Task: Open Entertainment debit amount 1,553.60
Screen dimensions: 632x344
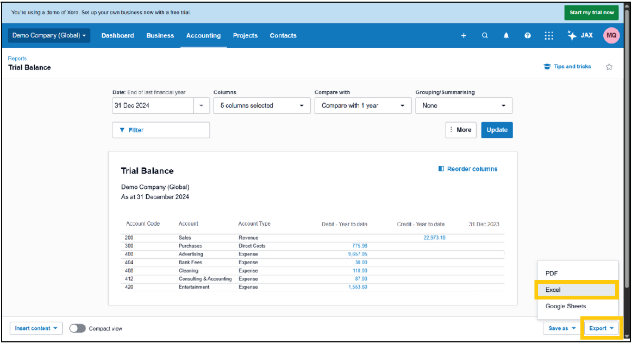Action: tap(358, 287)
